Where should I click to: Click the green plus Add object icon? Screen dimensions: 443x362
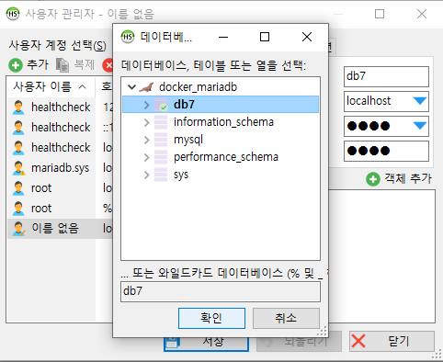pos(373,179)
